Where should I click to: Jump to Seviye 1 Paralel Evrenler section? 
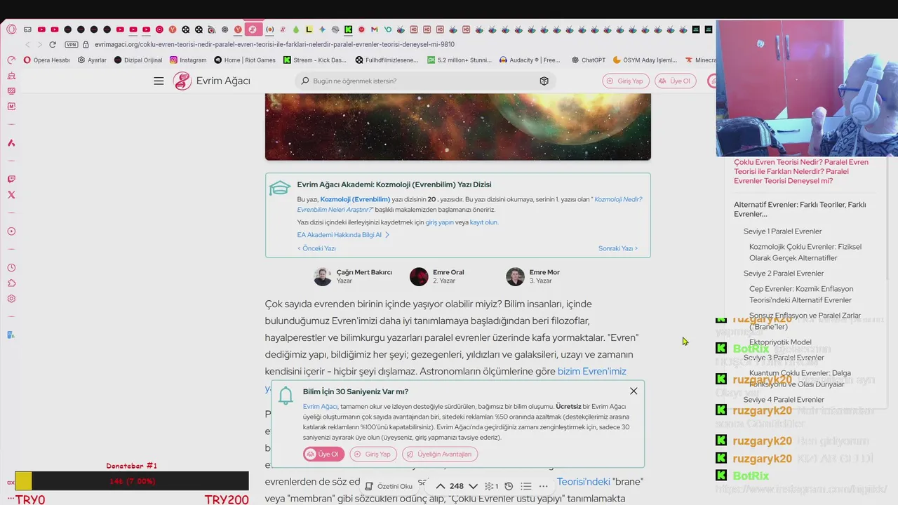coord(782,231)
